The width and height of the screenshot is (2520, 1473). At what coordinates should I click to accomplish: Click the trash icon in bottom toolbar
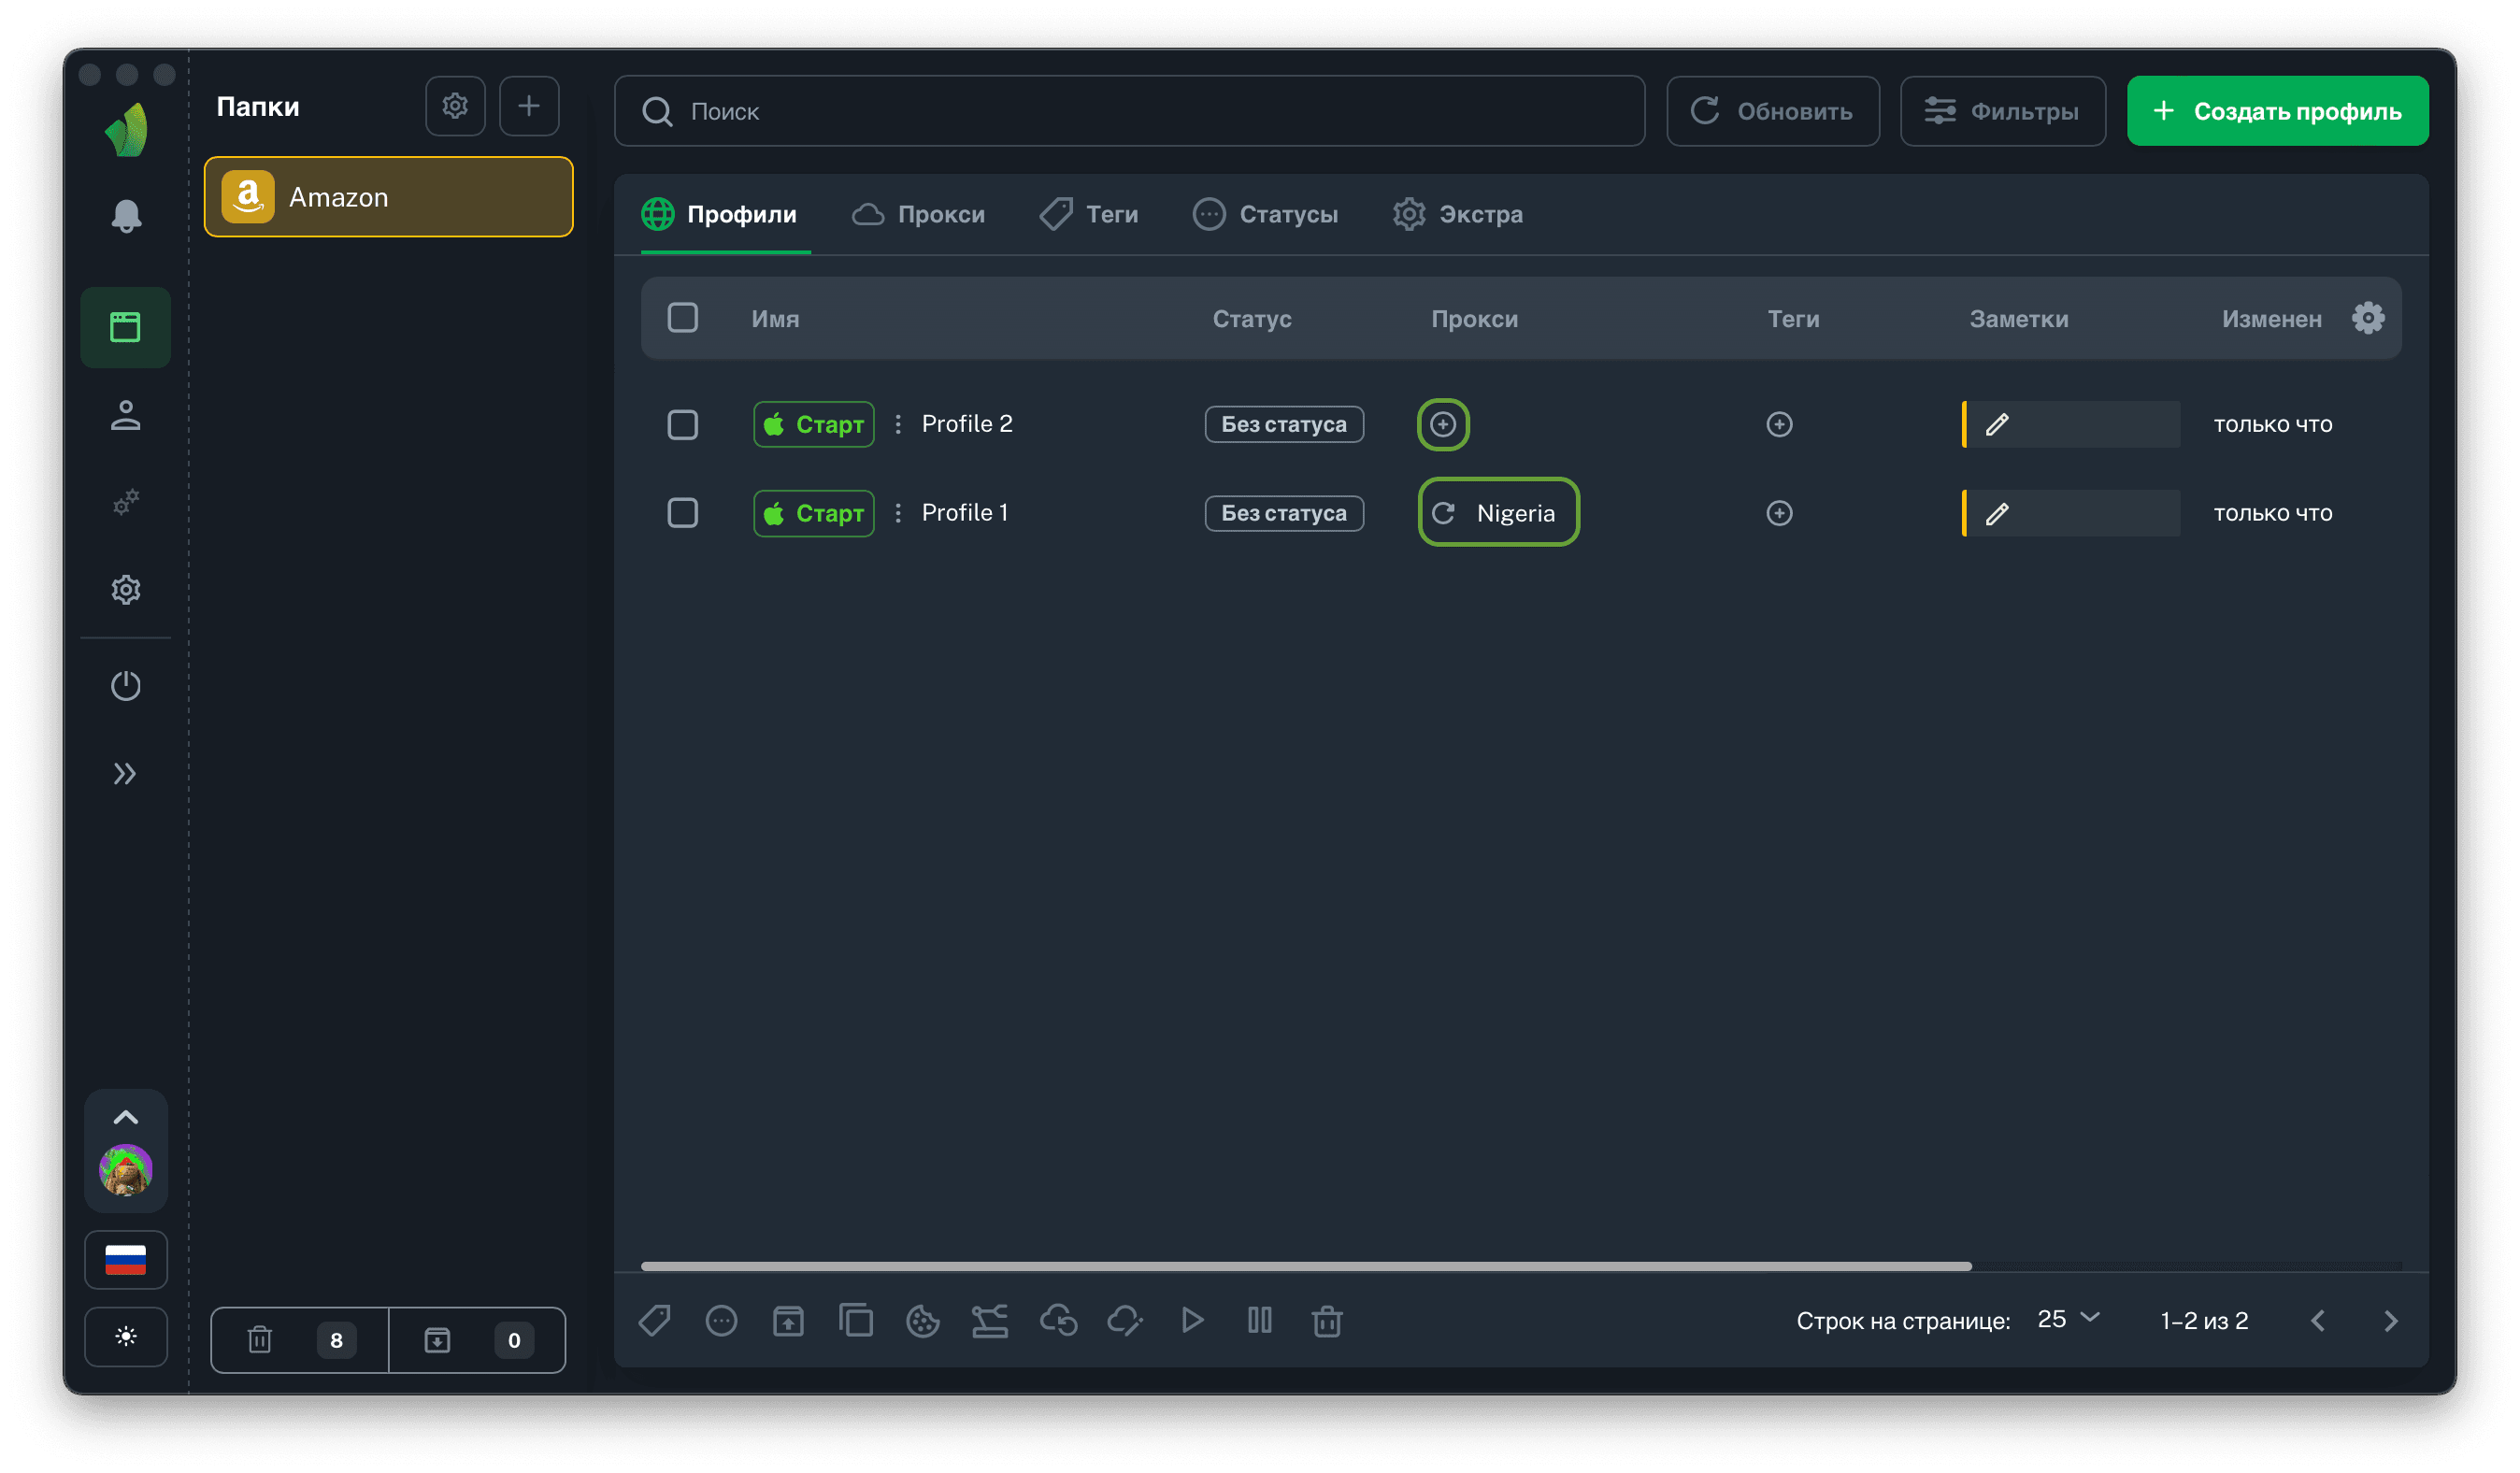(x=1326, y=1320)
